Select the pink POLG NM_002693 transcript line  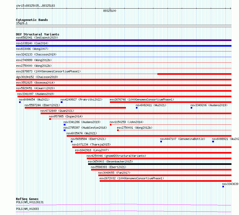[124, 211]
